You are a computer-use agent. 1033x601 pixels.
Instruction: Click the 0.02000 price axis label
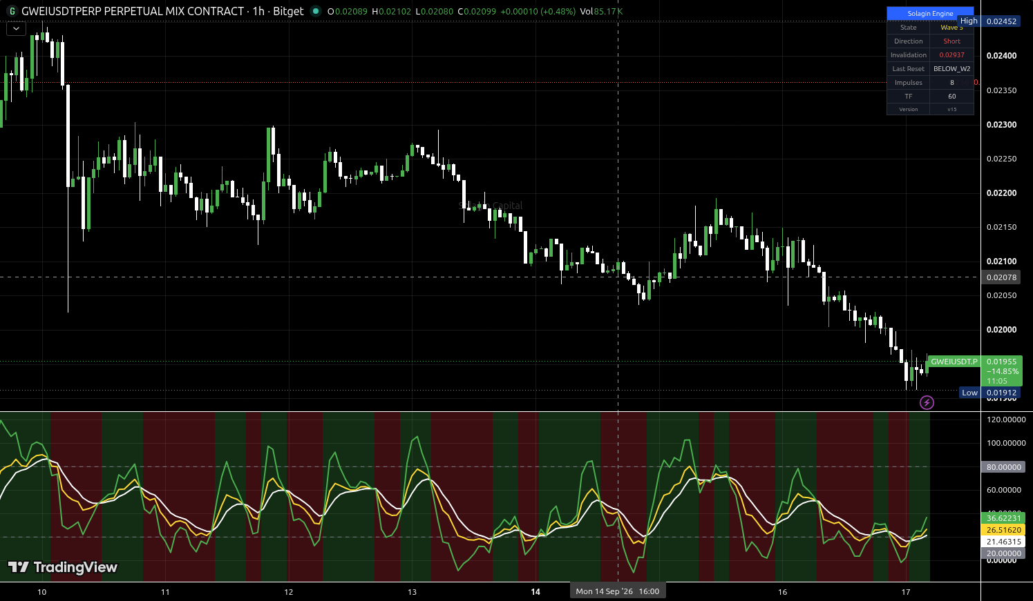(x=1001, y=330)
